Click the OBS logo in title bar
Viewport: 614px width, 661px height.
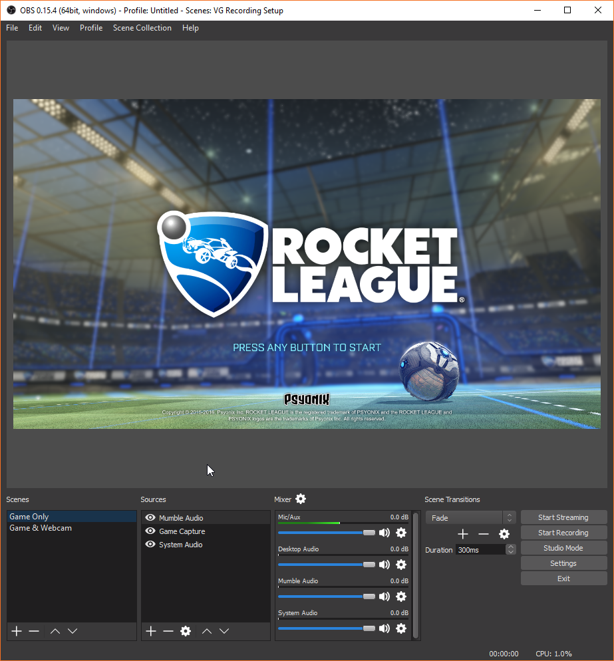coord(11,10)
